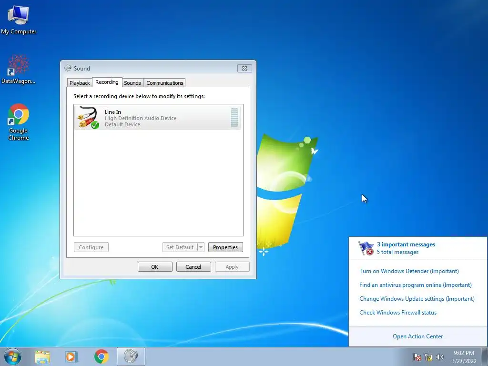Click the Sound taskbar button
The image size is (488, 366).
[x=131, y=356]
